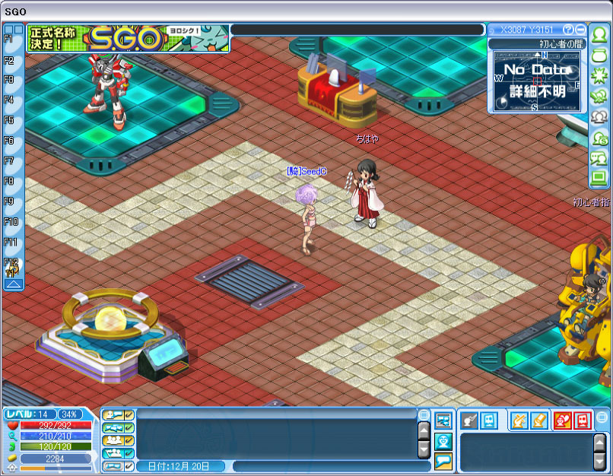This screenshot has height=476, width=613.
Task: Expand the action panel window button
Action: point(602,417)
